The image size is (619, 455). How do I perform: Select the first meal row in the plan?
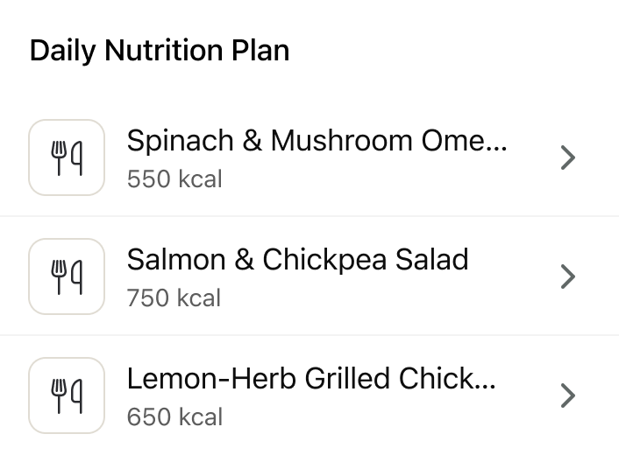pyautogui.click(x=351, y=159)
